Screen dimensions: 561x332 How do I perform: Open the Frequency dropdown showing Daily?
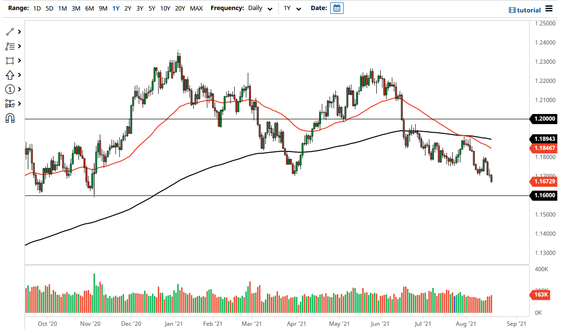tap(260, 8)
